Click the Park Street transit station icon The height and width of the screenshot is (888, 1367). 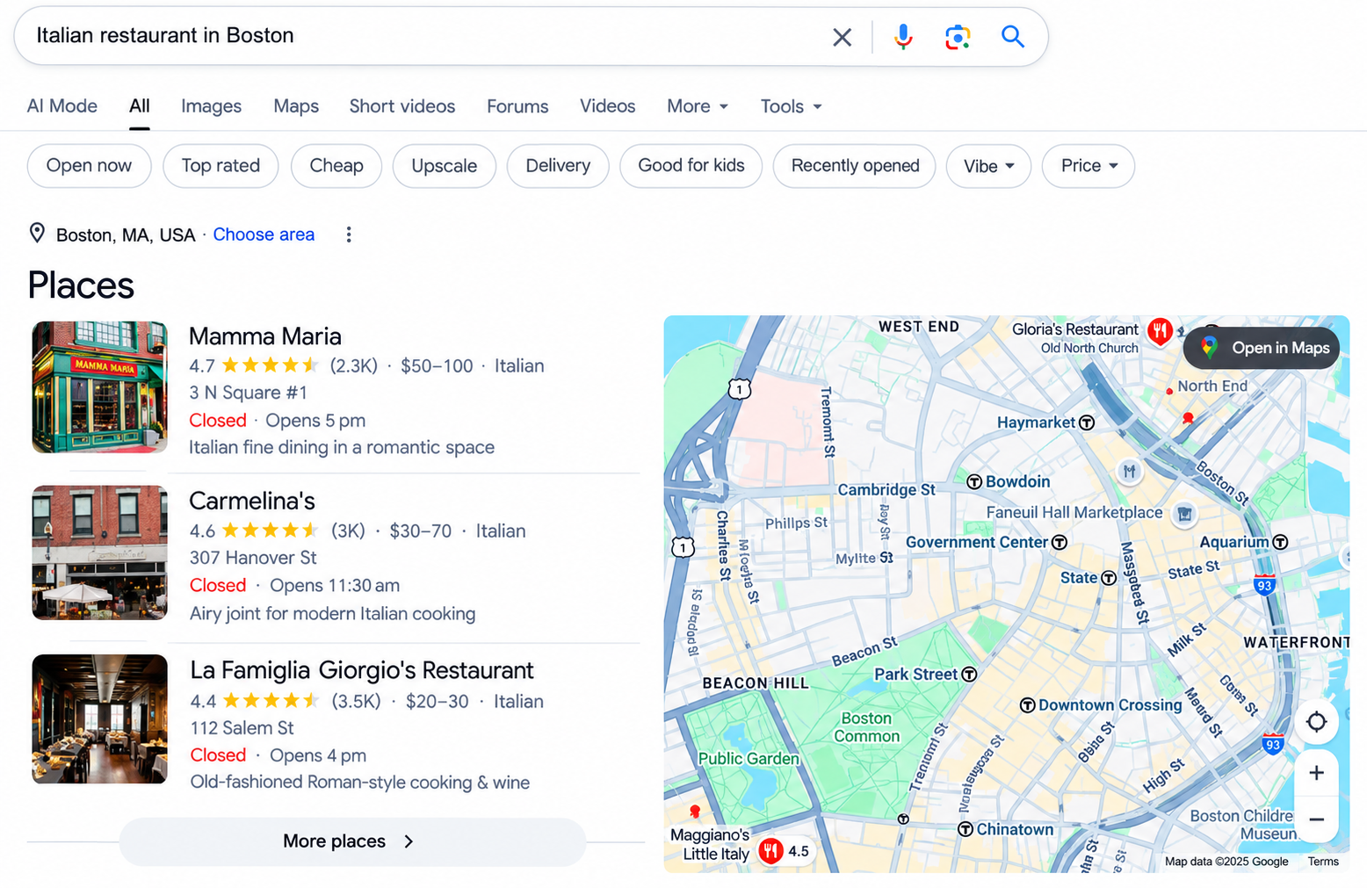coord(969,675)
